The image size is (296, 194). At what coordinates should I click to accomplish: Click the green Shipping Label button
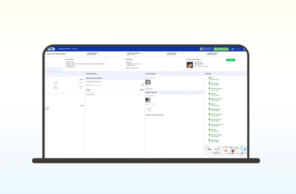point(231,60)
